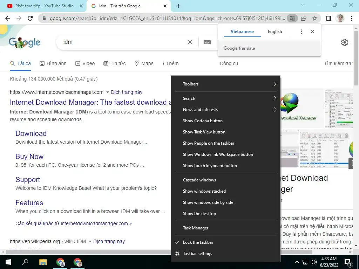Open the Buy Now sitelink

pos(29,157)
